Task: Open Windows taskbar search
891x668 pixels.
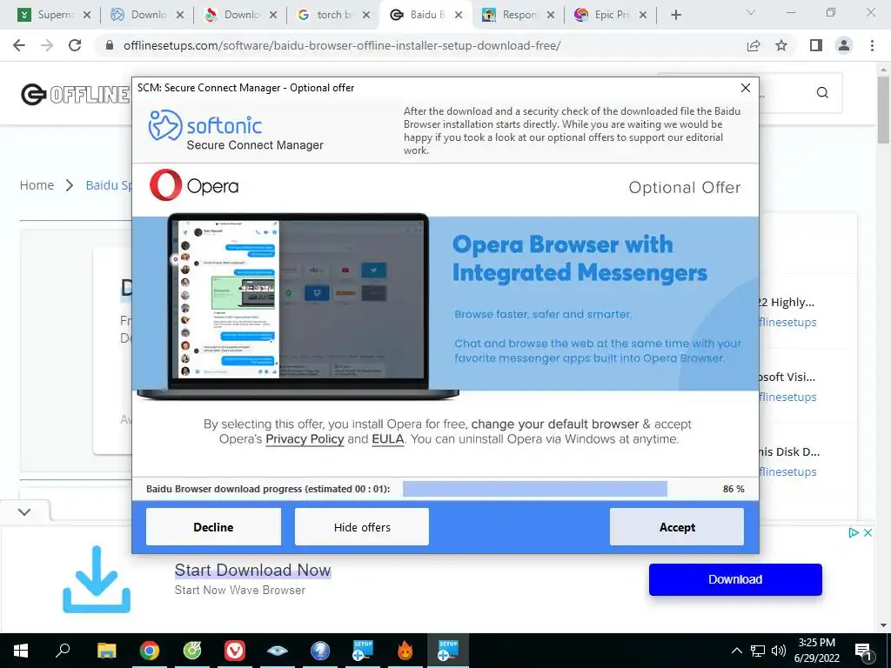Action: 63,651
